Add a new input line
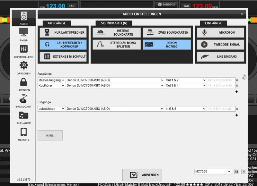Image resolution: width=257 pixels, height=186 pixels. (x=237, y=115)
